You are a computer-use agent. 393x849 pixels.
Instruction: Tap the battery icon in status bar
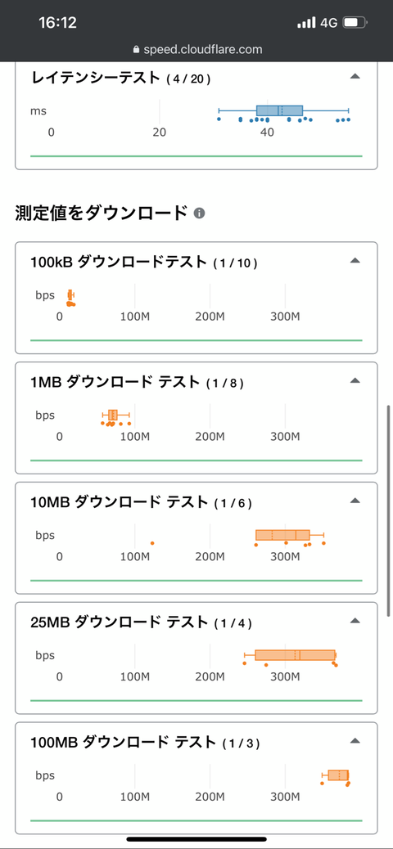(355, 23)
